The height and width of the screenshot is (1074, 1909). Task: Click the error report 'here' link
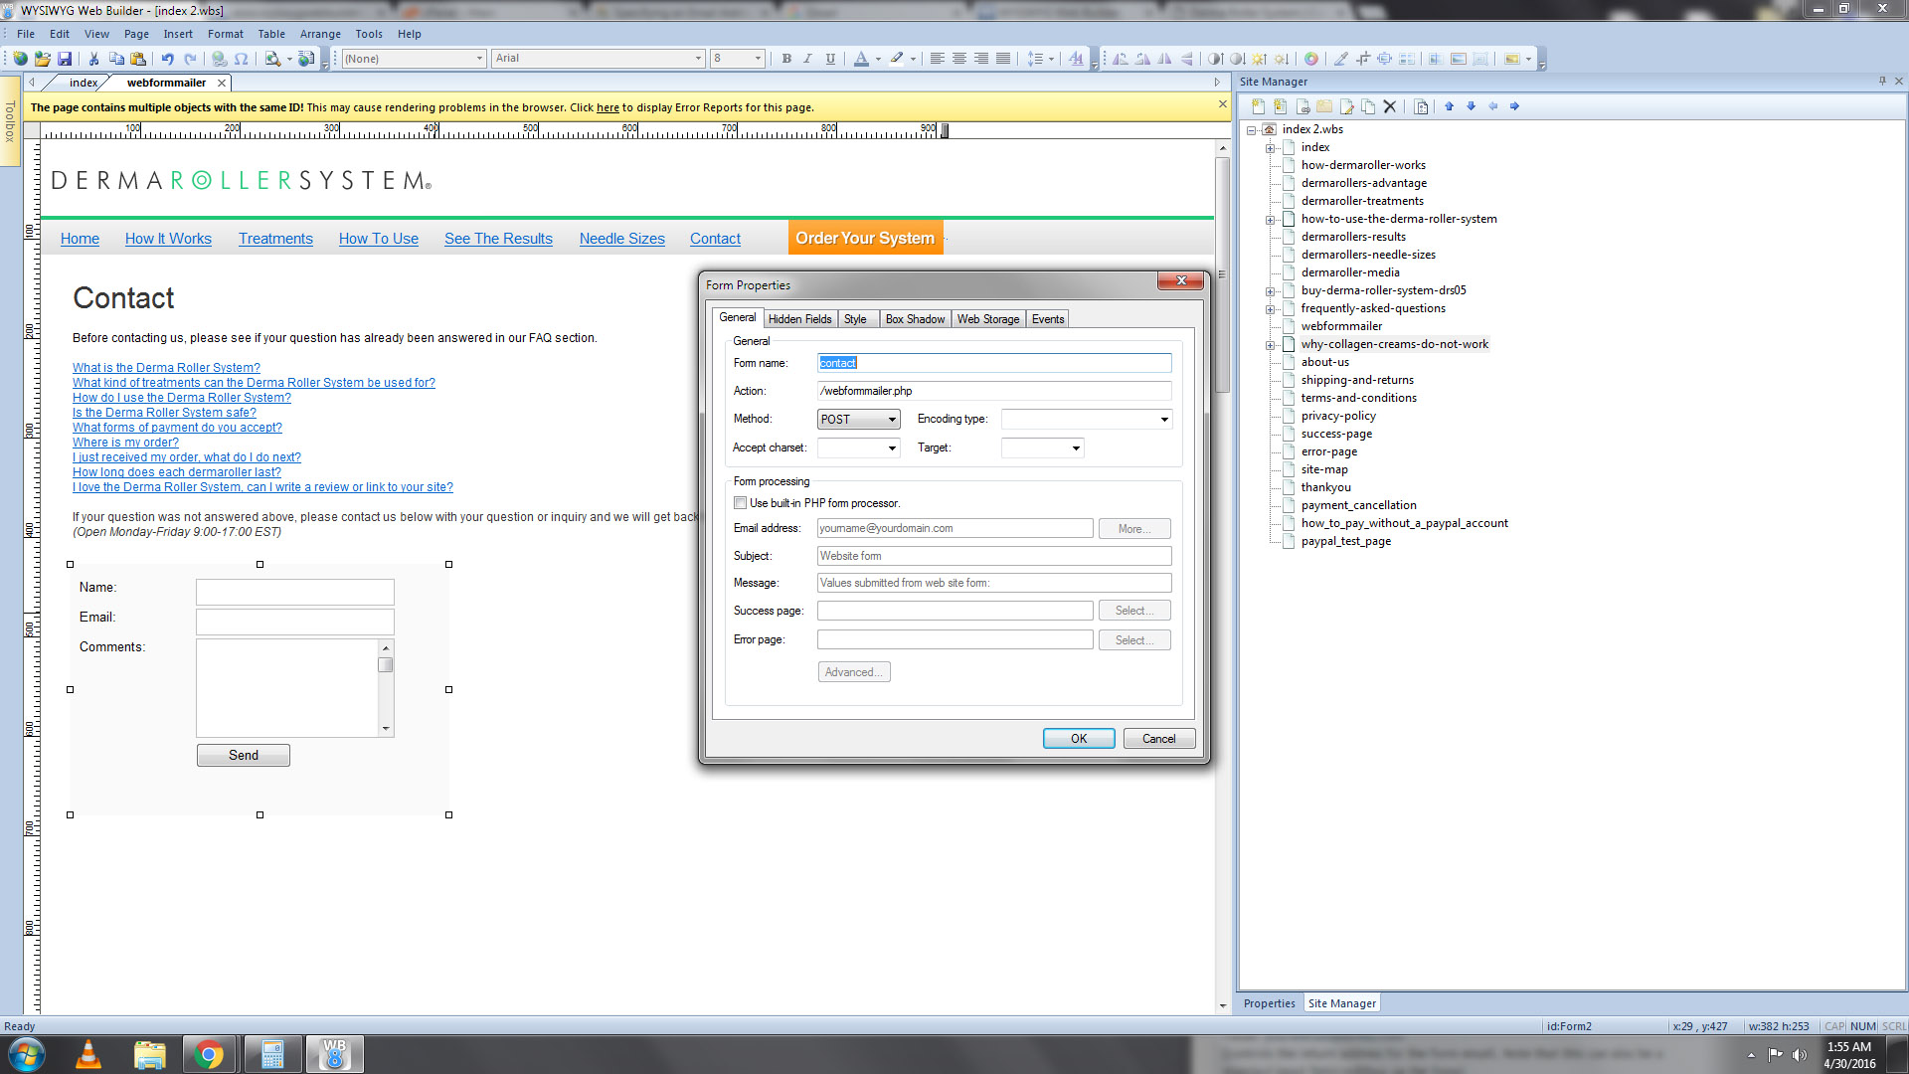click(x=607, y=107)
